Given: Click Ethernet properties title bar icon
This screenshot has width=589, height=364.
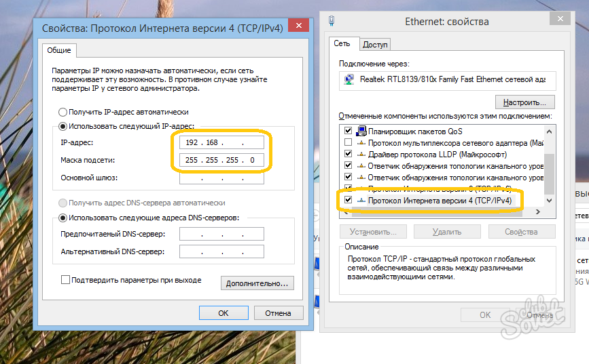Looking at the screenshot, I should pos(331,21).
